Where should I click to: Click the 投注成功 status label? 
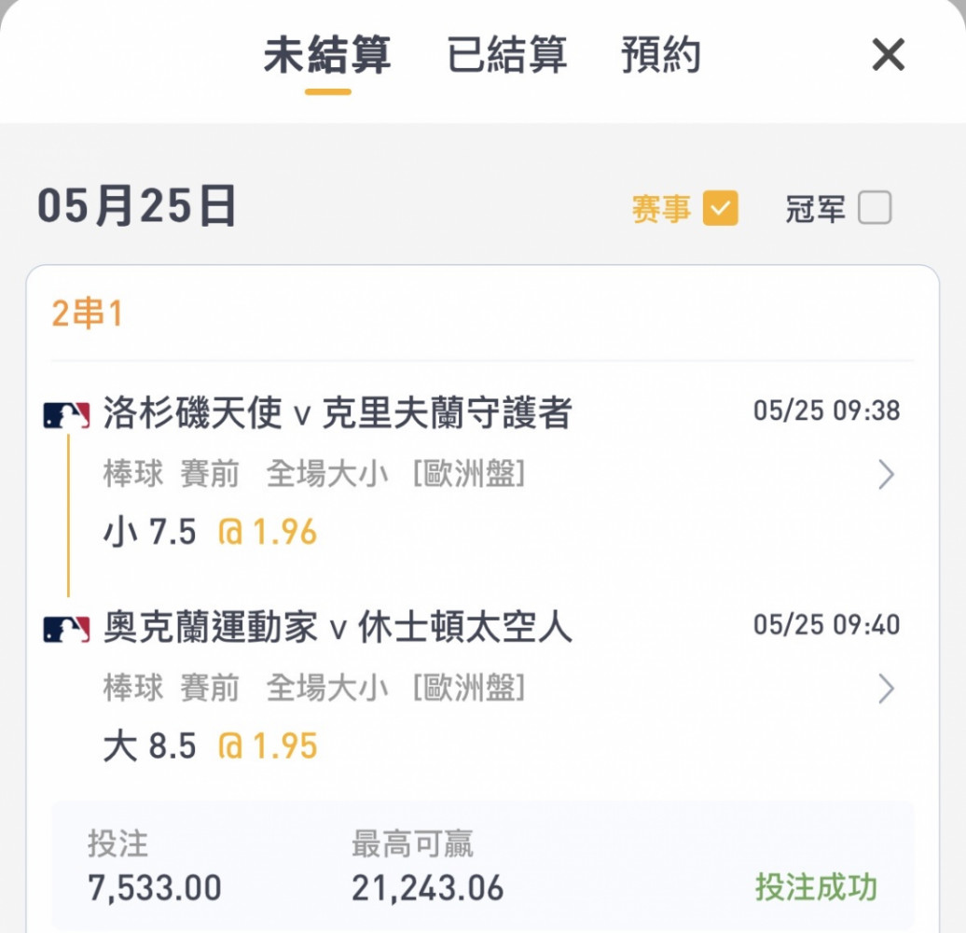click(816, 887)
